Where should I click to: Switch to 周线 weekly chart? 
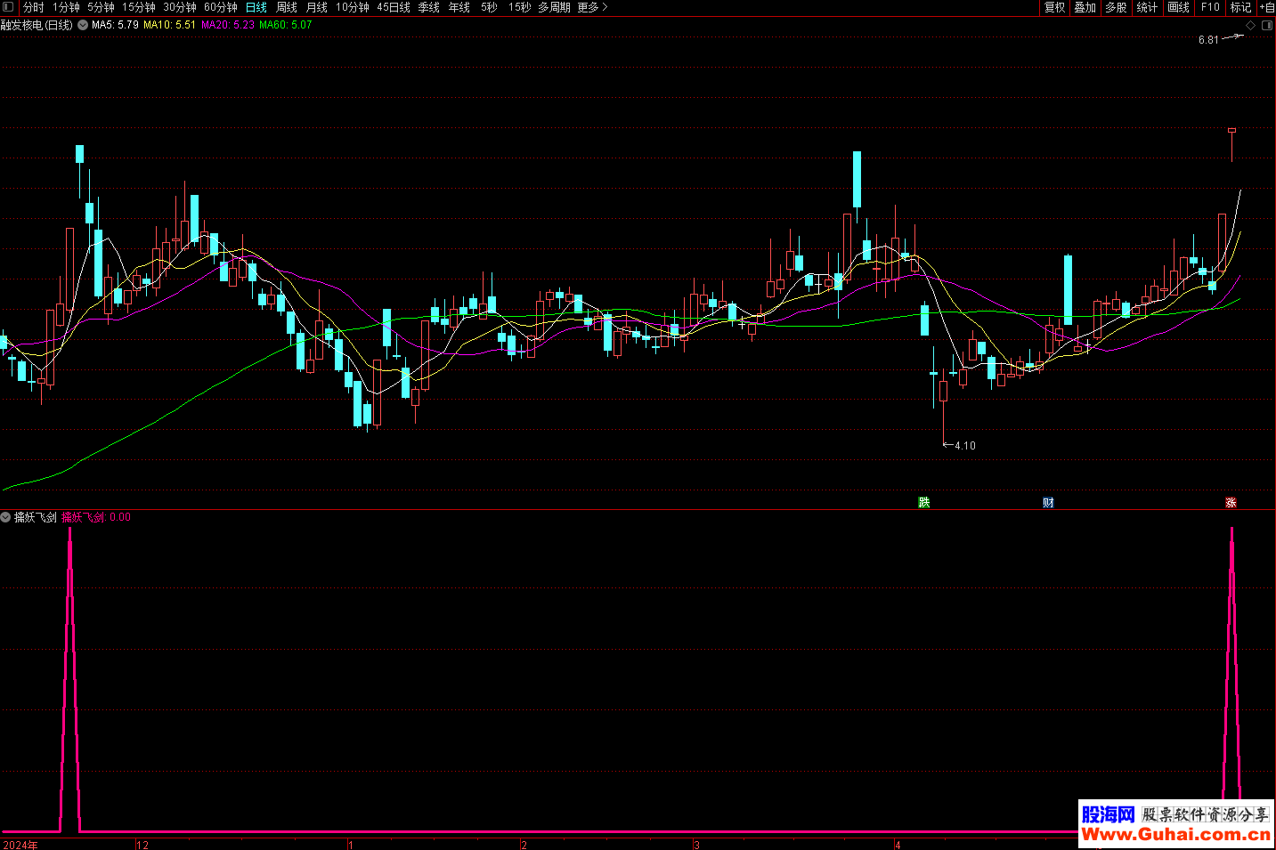click(x=287, y=7)
